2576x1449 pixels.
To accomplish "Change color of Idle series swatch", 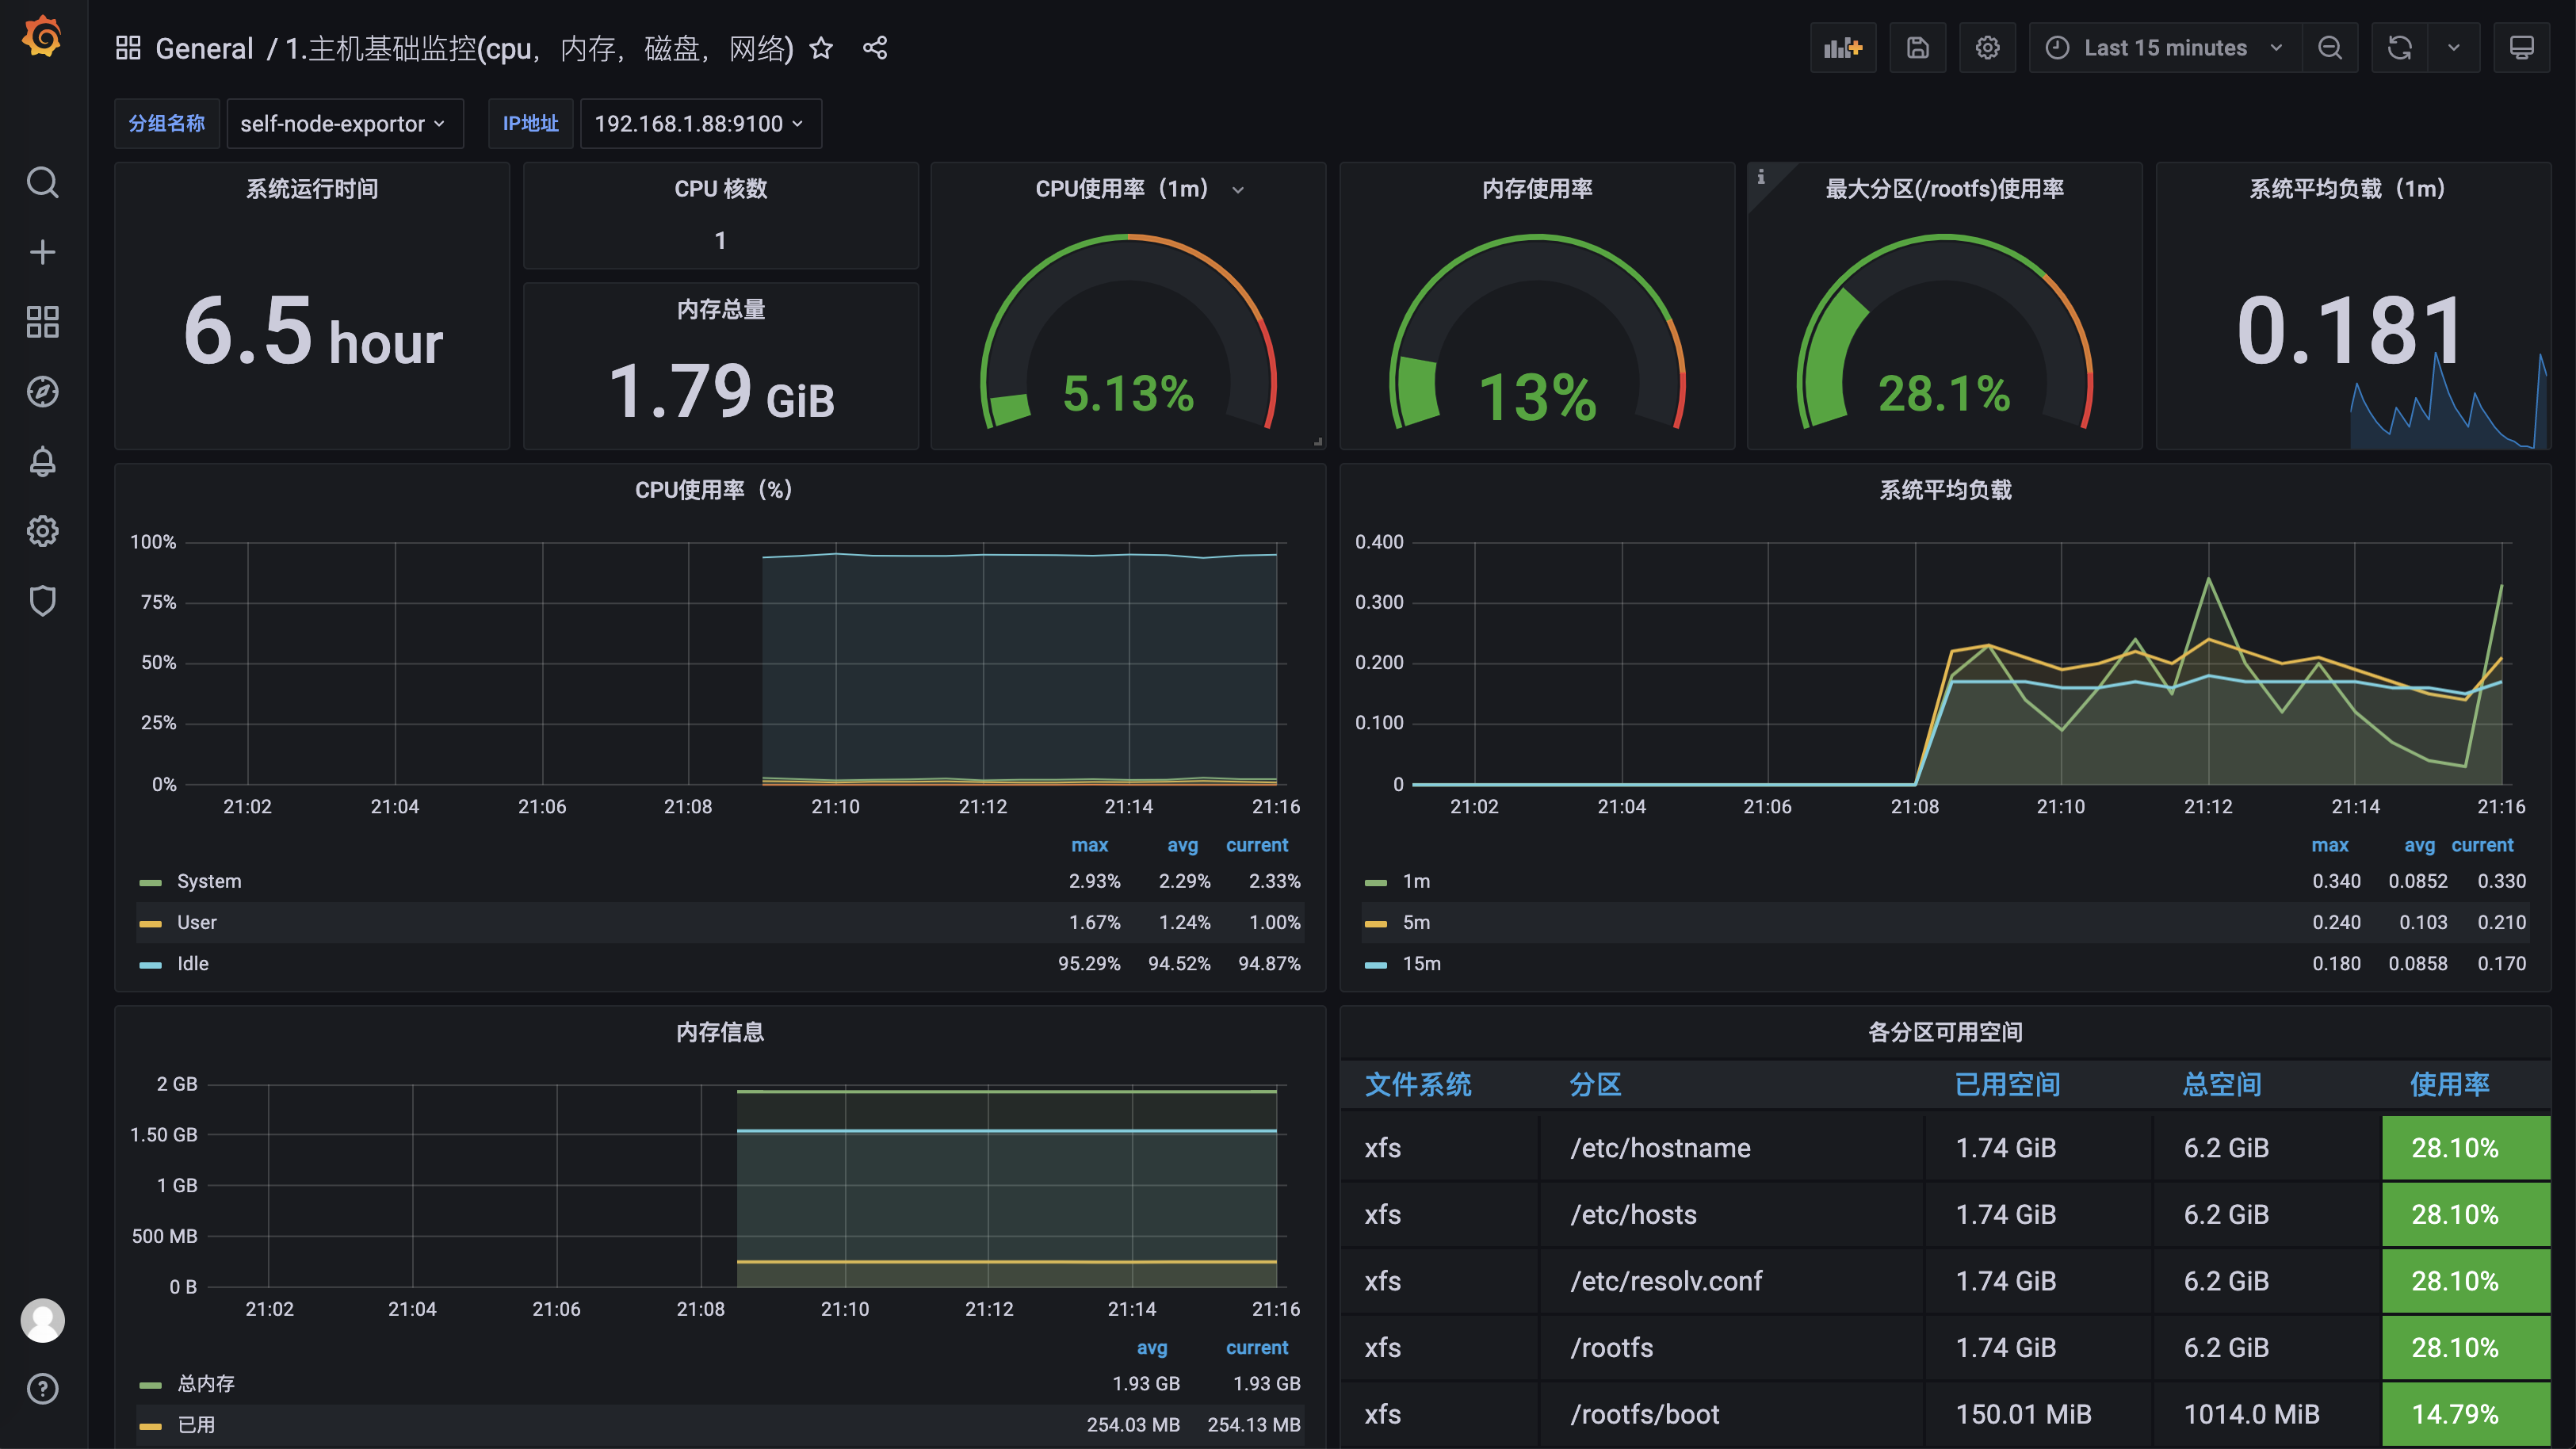I will click(151, 965).
